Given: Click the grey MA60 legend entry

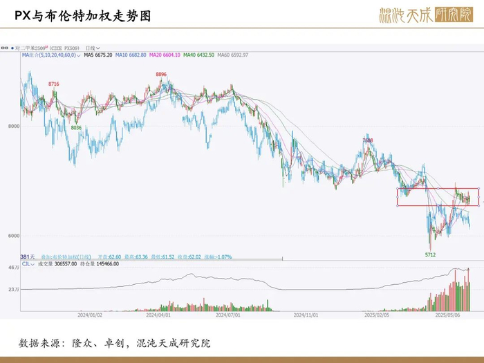Looking at the screenshot, I should tap(233, 55).
